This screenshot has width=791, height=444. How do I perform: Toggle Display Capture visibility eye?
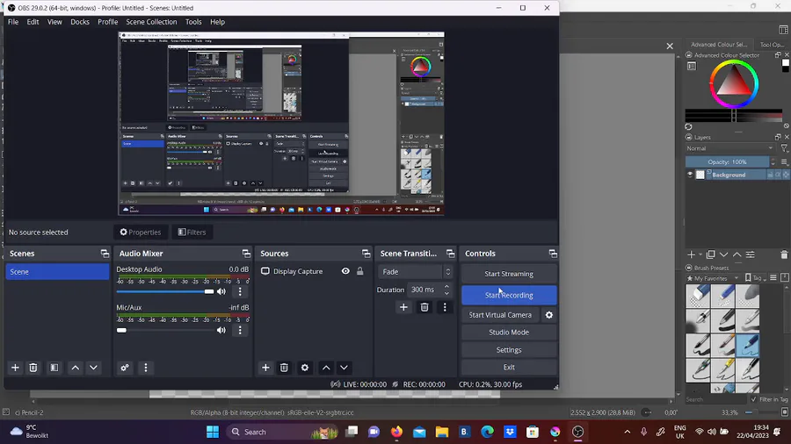click(x=345, y=271)
